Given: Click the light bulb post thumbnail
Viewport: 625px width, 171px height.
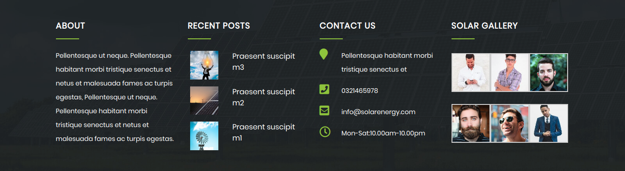Looking at the screenshot, I should [x=204, y=65].
